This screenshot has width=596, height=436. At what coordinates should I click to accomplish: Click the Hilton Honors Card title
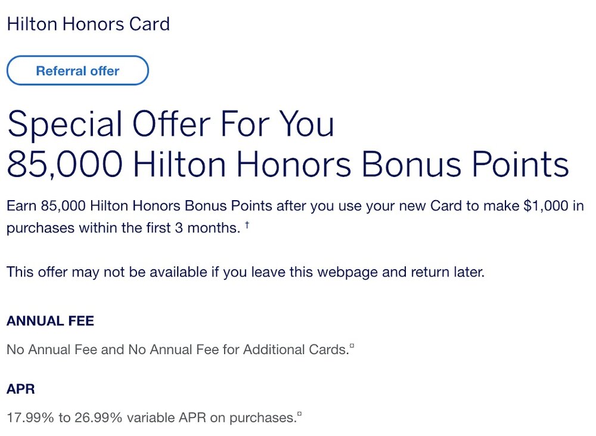[x=88, y=24]
